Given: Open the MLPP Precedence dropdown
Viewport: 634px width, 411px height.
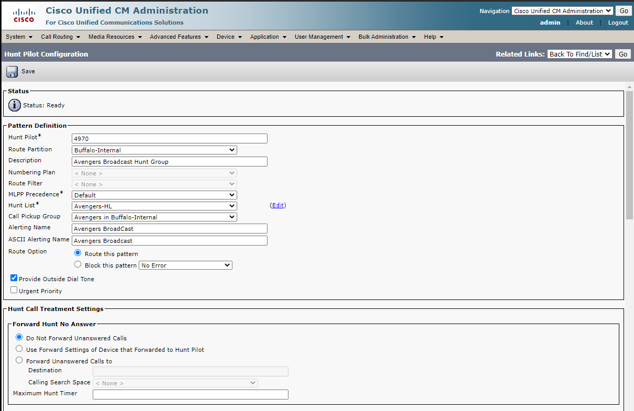Looking at the screenshot, I should click(x=154, y=195).
